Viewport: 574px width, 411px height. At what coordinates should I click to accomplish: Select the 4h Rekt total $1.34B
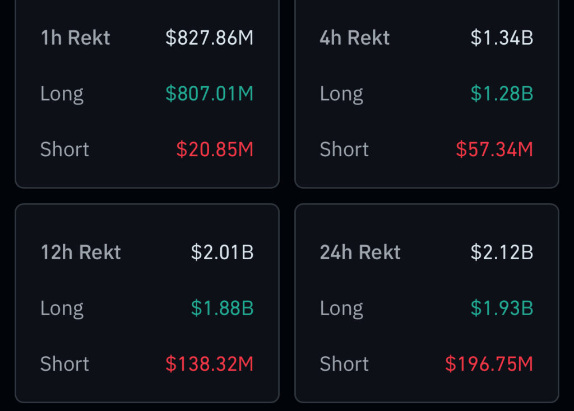502,38
